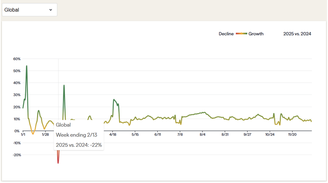Click the 1/1 date on x-axis
Screen dimensions: 328x183
23,134
